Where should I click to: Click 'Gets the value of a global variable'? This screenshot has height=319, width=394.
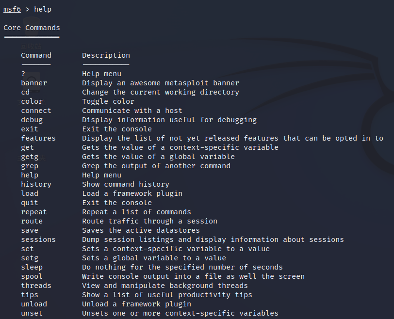[x=158, y=157]
